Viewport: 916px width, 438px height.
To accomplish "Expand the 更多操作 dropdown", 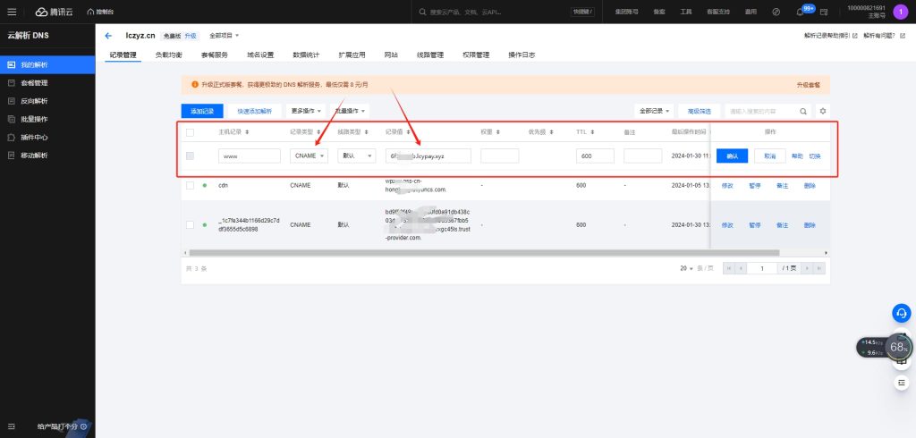I will click(x=306, y=111).
